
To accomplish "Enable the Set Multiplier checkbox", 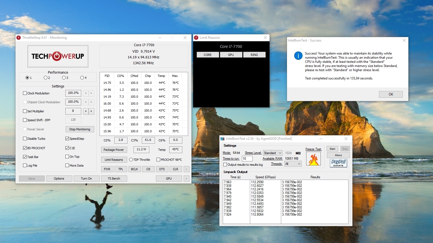I will pyautogui.click(x=25, y=111).
